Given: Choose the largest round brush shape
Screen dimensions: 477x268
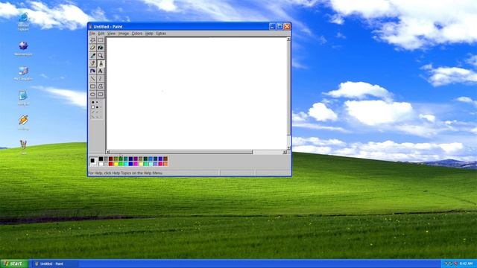Looking at the screenshot, I should pyautogui.click(x=93, y=102).
